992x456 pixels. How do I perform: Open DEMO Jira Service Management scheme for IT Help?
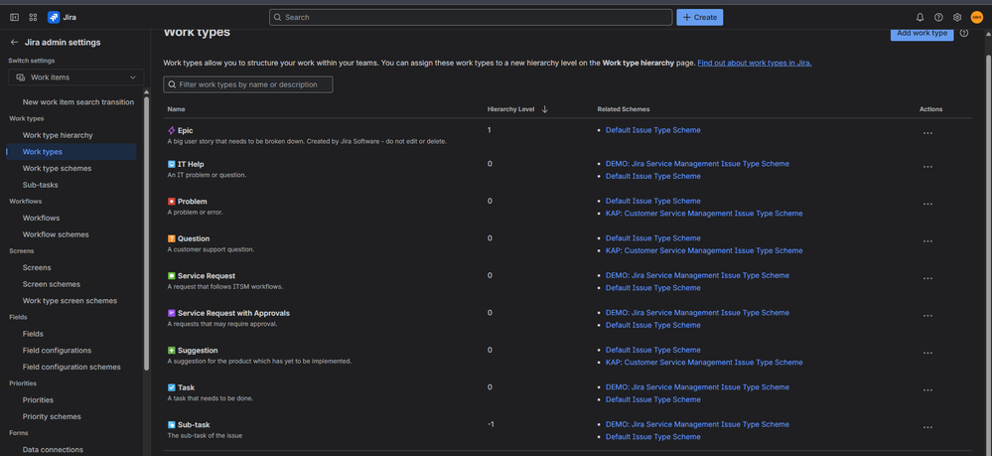pos(697,164)
